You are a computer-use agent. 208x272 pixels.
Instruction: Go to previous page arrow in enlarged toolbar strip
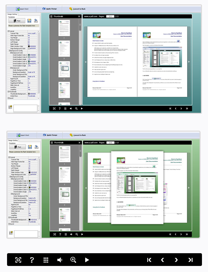click(162, 260)
